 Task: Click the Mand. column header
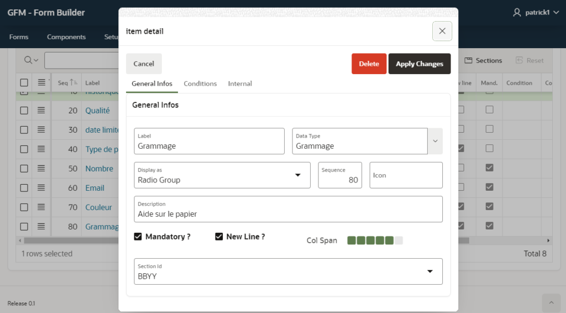(489, 83)
